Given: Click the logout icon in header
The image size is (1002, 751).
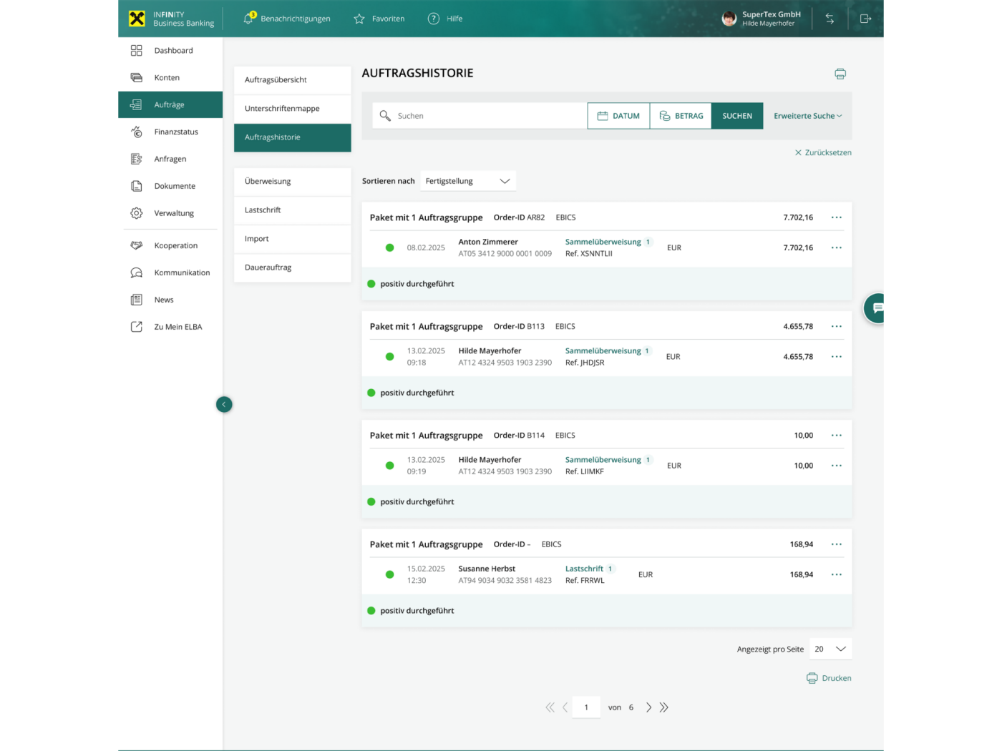Looking at the screenshot, I should click(x=865, y=19).
